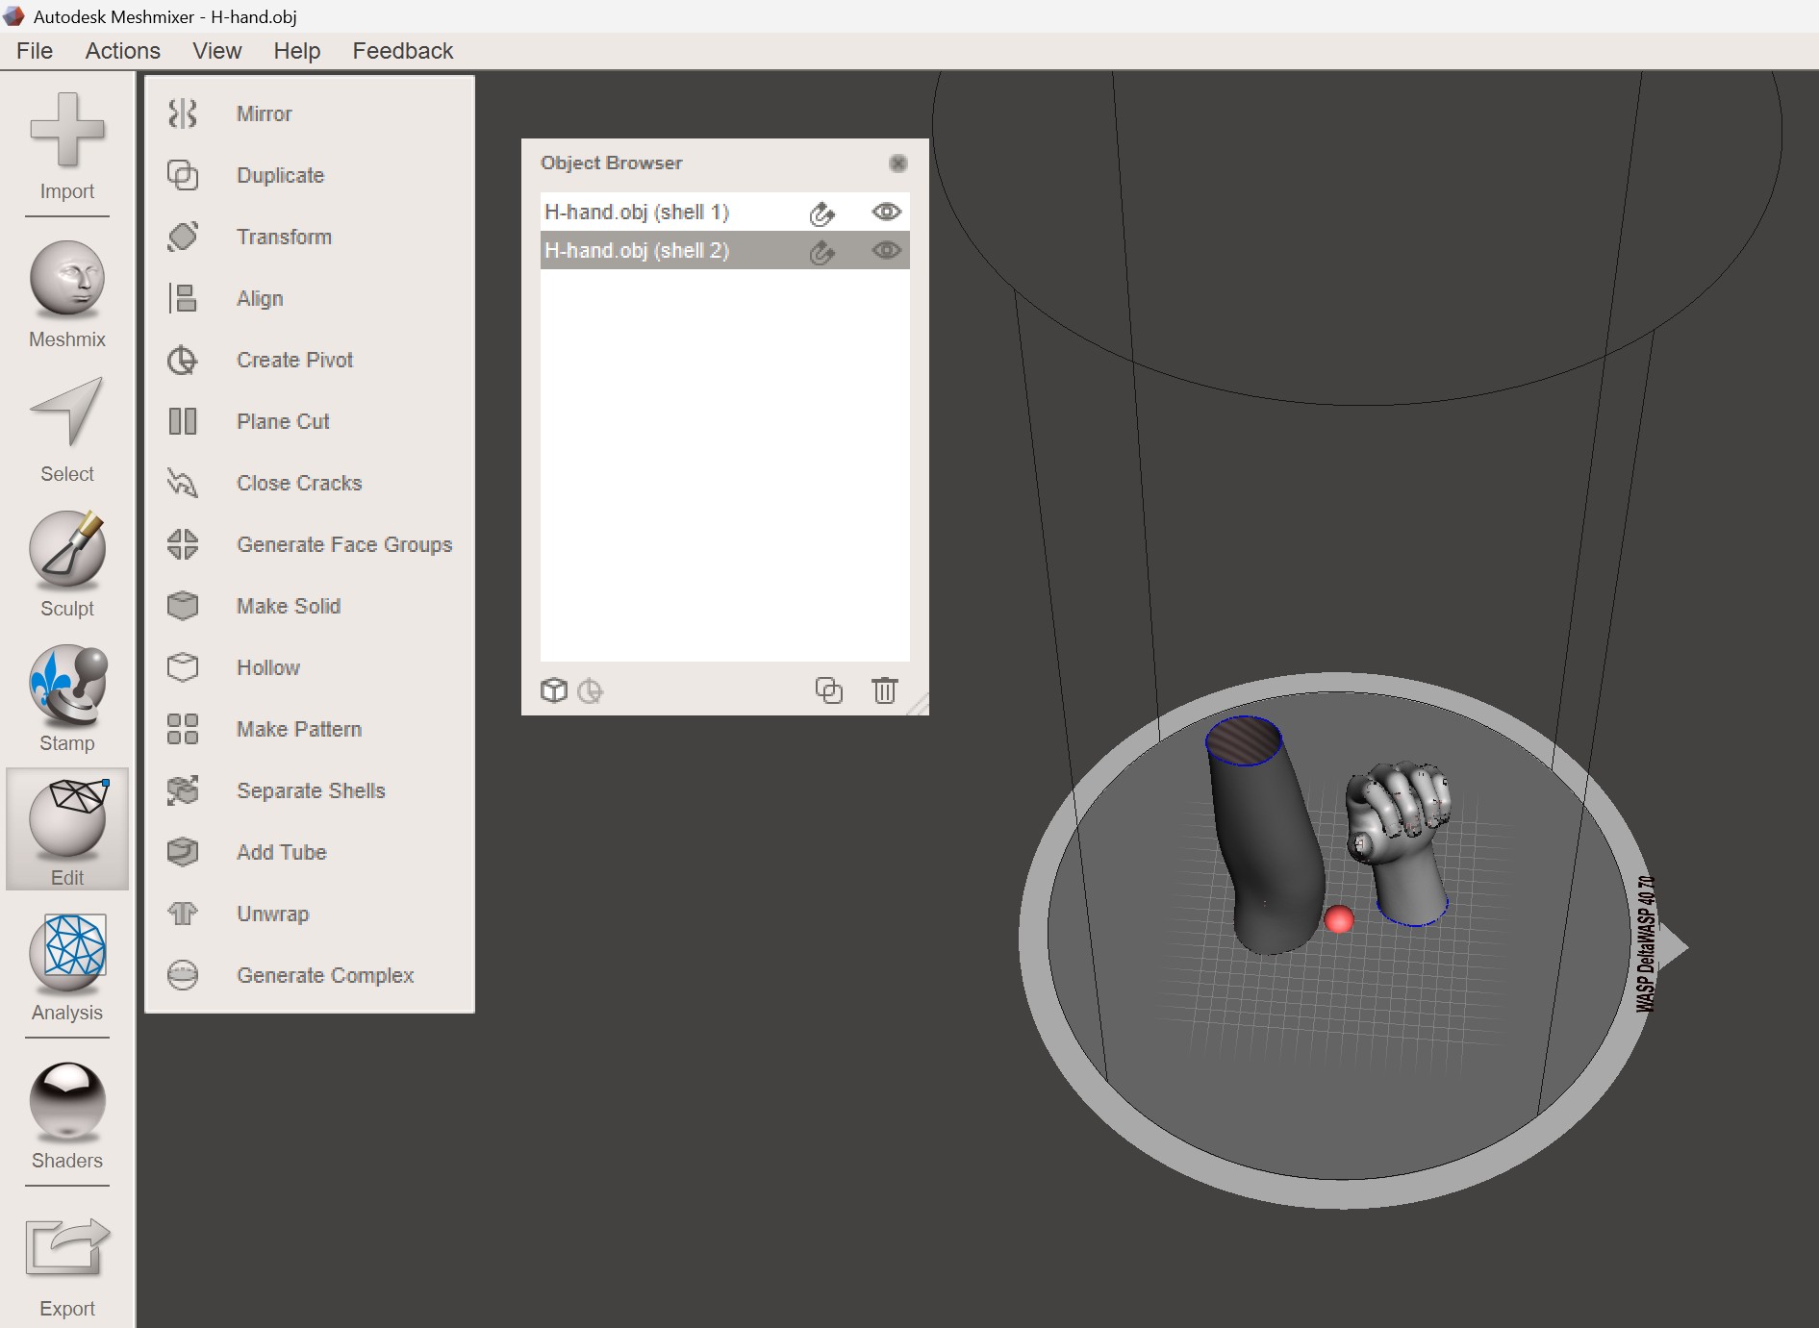1819x1328 pixels.
Task: Click the Mirror icon in Edit menu
Action: coord(183,113)
